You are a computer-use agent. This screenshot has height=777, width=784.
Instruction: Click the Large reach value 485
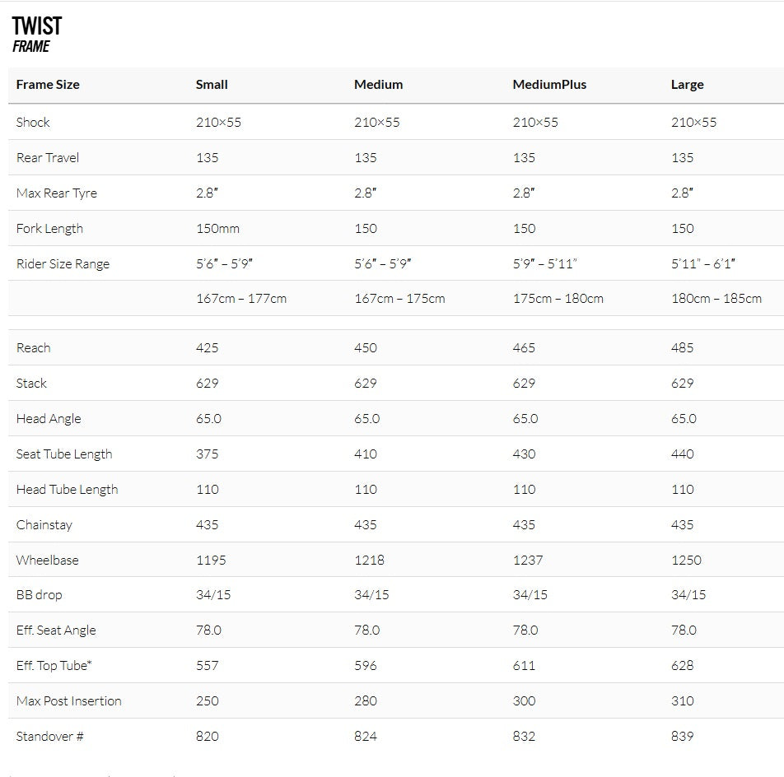click(x=683, y=348)
